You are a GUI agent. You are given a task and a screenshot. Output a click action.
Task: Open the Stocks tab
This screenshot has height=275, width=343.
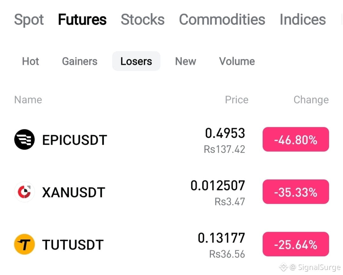click(143, 19)
